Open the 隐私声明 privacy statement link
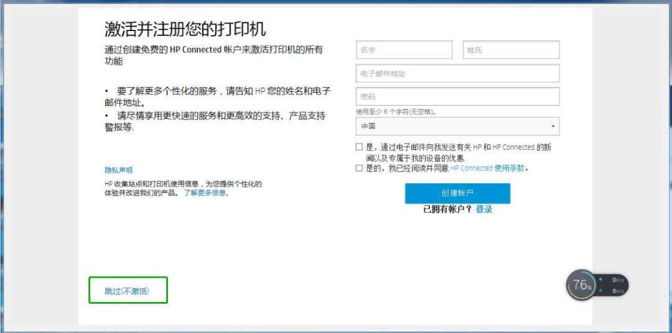 (x=119, y=170)
